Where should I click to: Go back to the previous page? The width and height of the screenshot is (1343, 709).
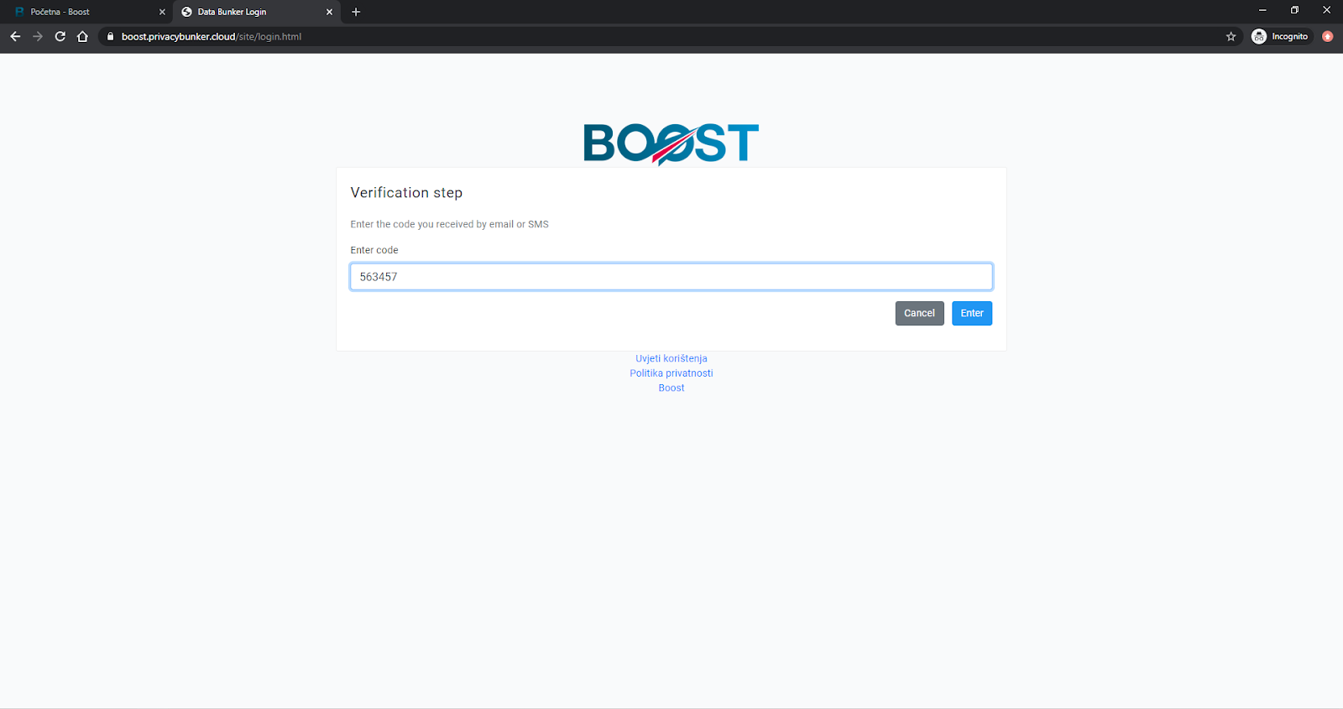point(15,36)
